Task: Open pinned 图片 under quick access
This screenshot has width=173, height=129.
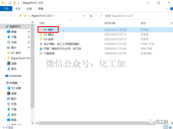Action: pos(14,48)
